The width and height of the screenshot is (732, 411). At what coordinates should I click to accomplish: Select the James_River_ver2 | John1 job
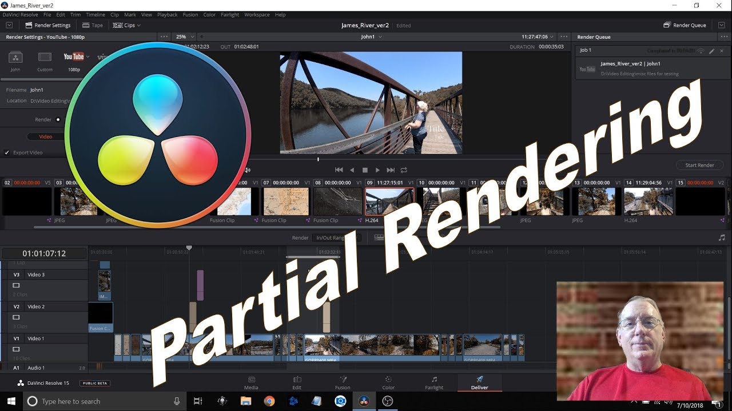coord(651,68)
